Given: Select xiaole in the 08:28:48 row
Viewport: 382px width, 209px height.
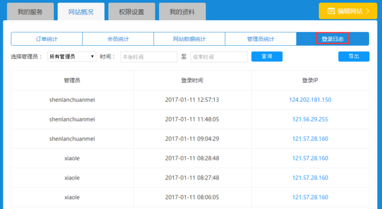Looking at the screenshot, I should [72, 158].
